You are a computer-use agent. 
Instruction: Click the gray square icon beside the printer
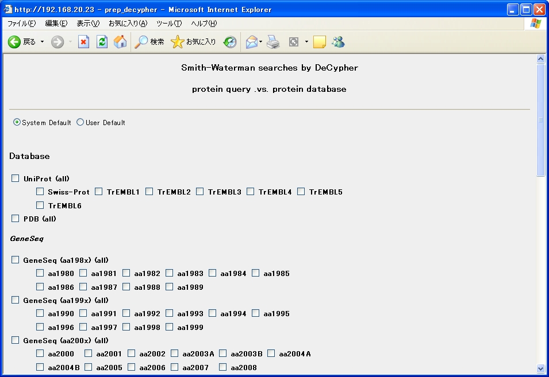pyautogui.click(x=293, y=42)
